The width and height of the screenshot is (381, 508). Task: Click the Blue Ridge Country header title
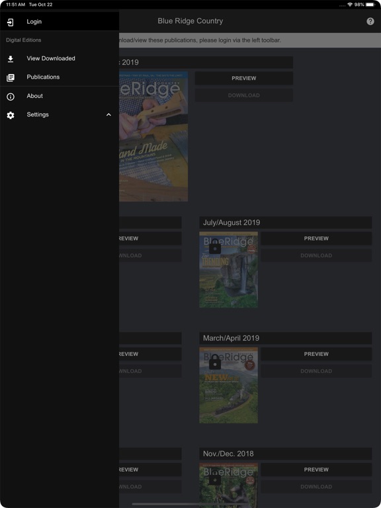pos(190,21)
